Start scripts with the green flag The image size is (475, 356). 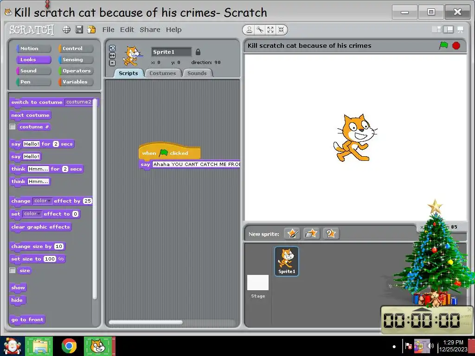[443, 45]
